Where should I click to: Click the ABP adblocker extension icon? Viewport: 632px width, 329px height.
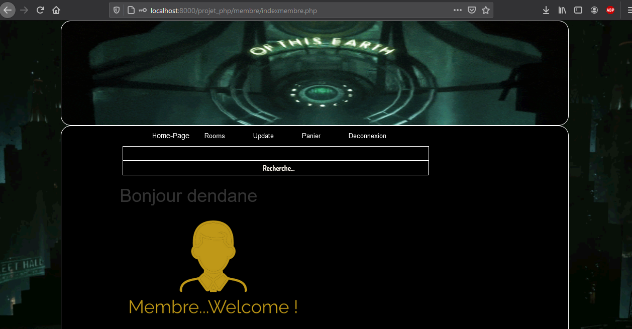tap(610, 10)
